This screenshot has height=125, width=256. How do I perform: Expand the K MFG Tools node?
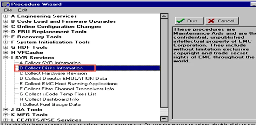6,115
